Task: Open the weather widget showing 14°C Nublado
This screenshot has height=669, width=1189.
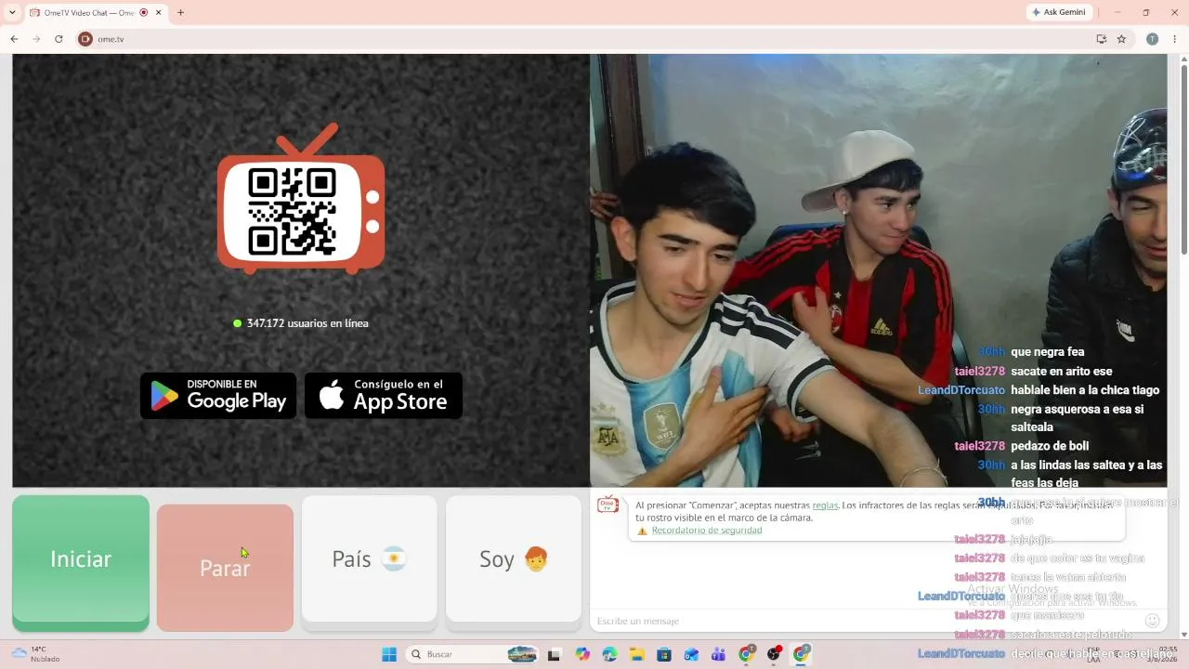Action: 36,654
